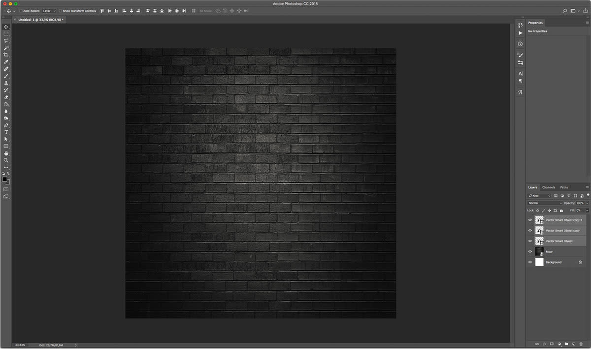Click the search icon in the options bar
This screenshot has width=591, height=349.
tap(565, 11)
